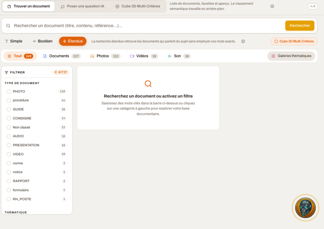Filter results by the Vidéos tab
The image size is (324, 229).
coord(144,56)
